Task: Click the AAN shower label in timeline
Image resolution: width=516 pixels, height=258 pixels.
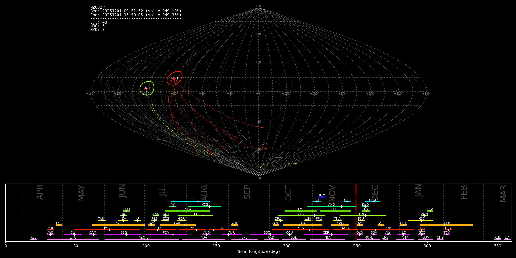Action: [447, 224]
